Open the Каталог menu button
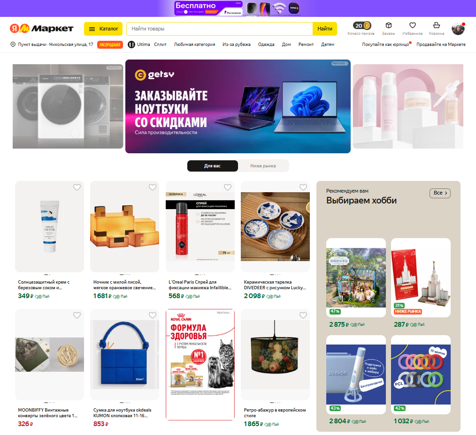Screen dimensions: 476x435 (103, 29)
